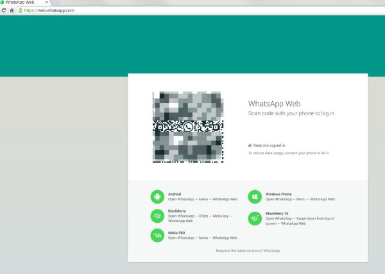This screenshot has height=274, width=385.
Task: Close the WhatsApp Web tab
Action: [46, 2]
